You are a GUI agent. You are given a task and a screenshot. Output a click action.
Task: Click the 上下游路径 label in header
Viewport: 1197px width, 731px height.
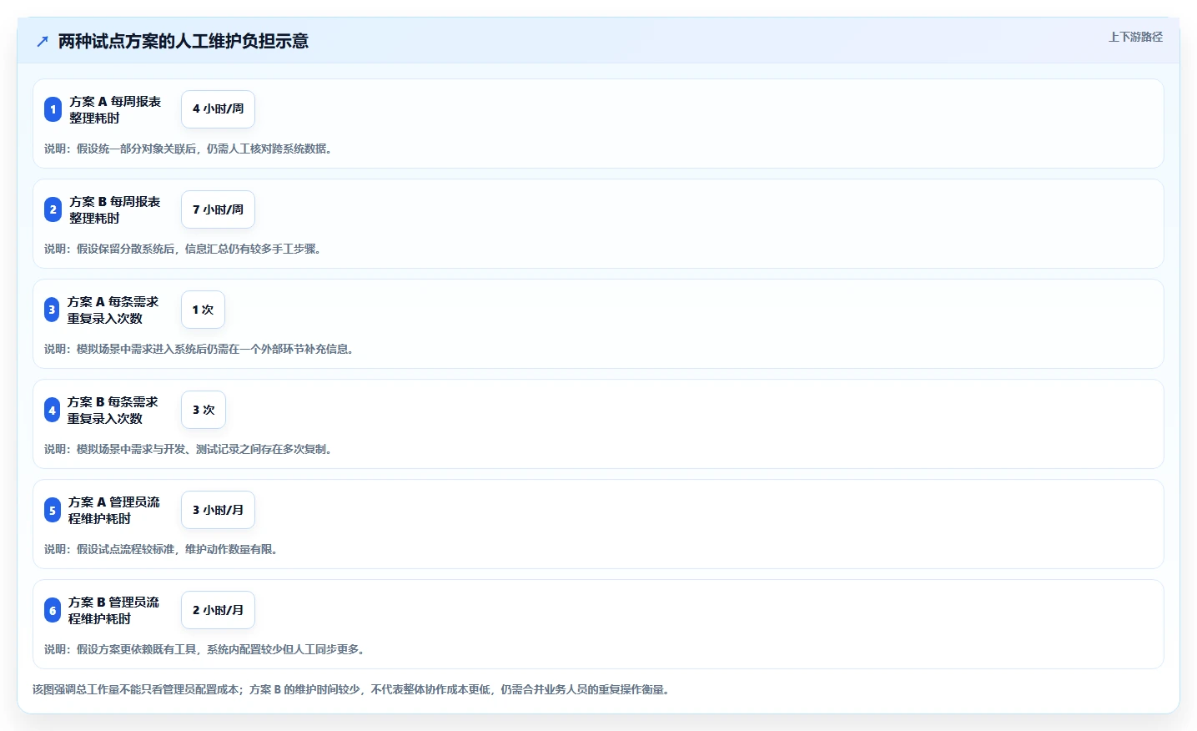pos(1135,37)
